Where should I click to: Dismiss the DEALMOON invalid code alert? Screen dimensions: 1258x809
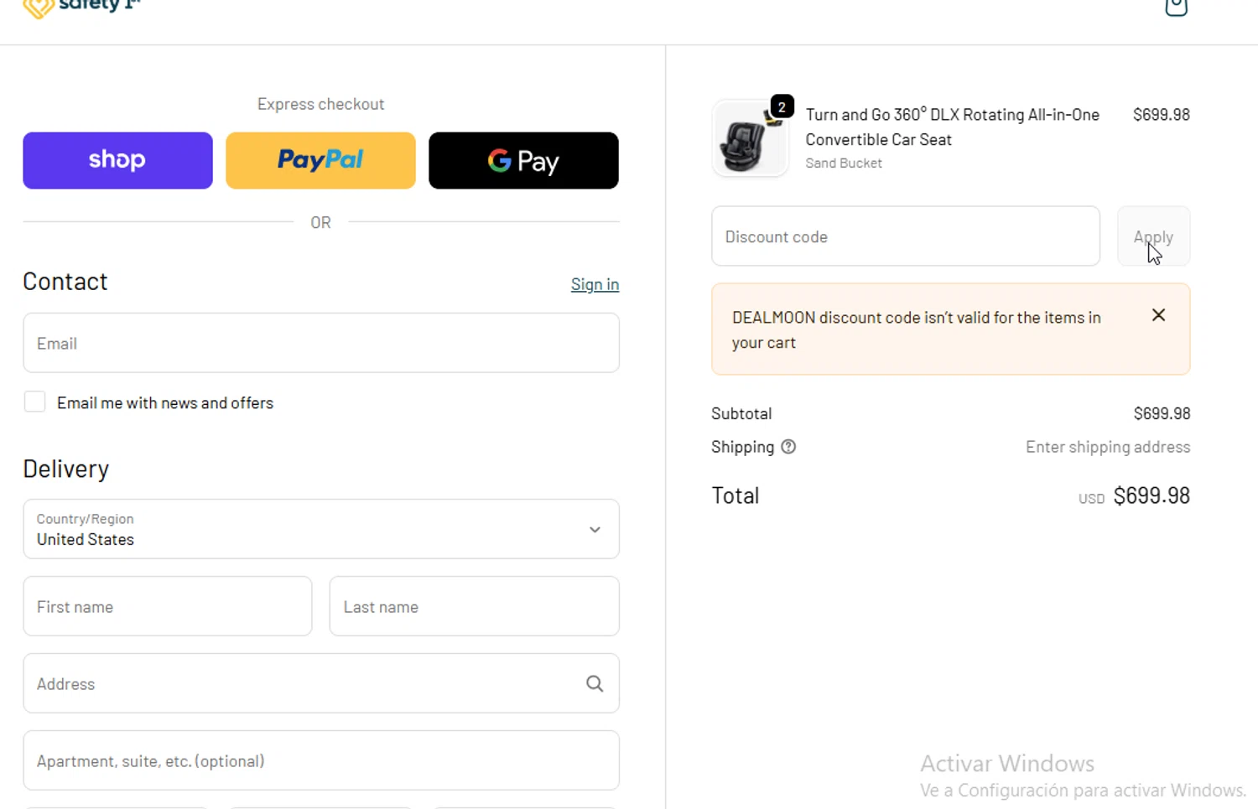(1158, 315)
